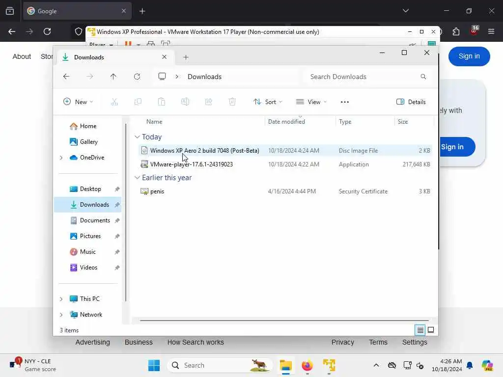Viewport: 503px width, 377px height.
Task: Open the NYY - CLE game score widget
Action: [33, 365]
